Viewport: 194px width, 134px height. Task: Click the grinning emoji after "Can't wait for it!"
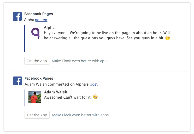[95, 97]
